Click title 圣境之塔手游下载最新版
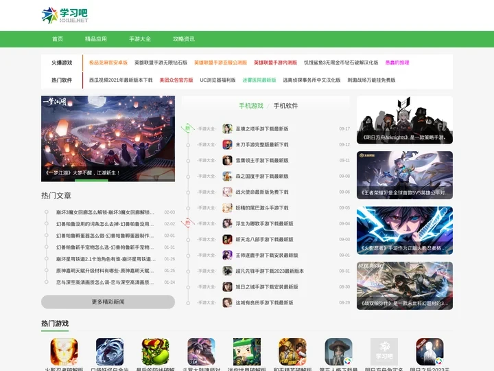494x371 pixels. point(262,128)
